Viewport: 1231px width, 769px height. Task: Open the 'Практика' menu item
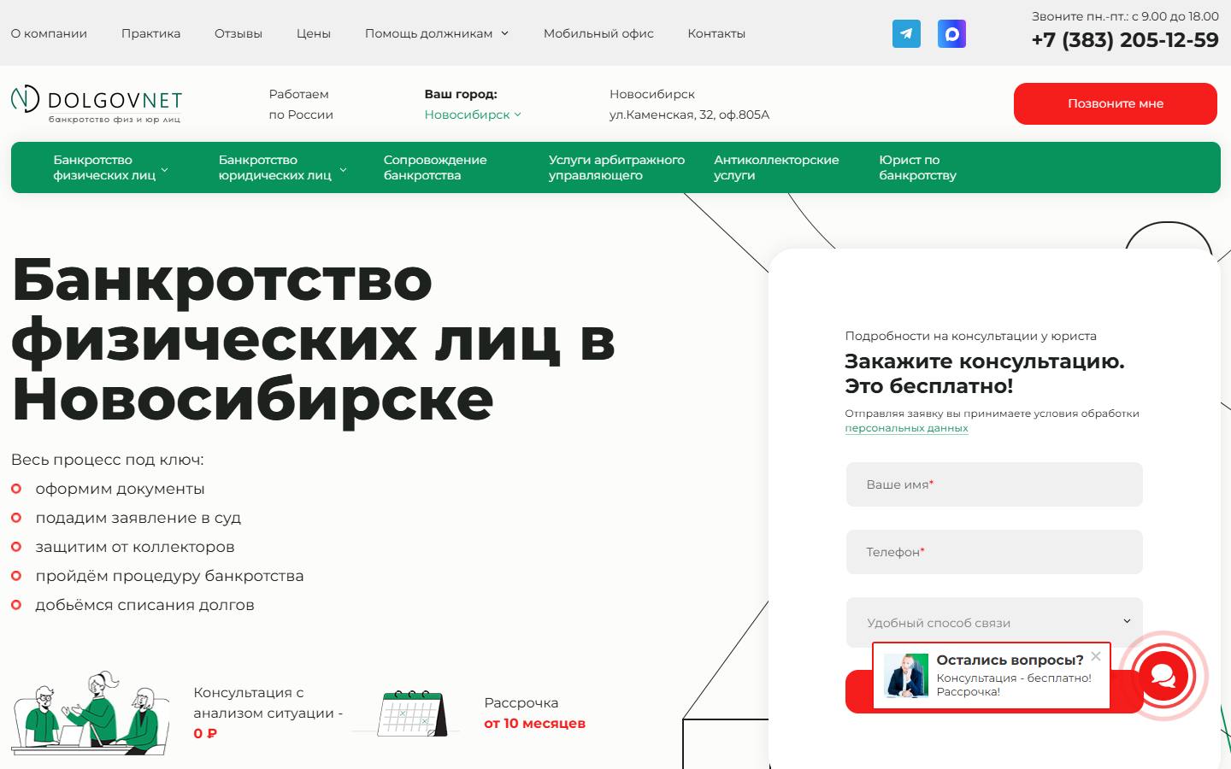(150, 33)
